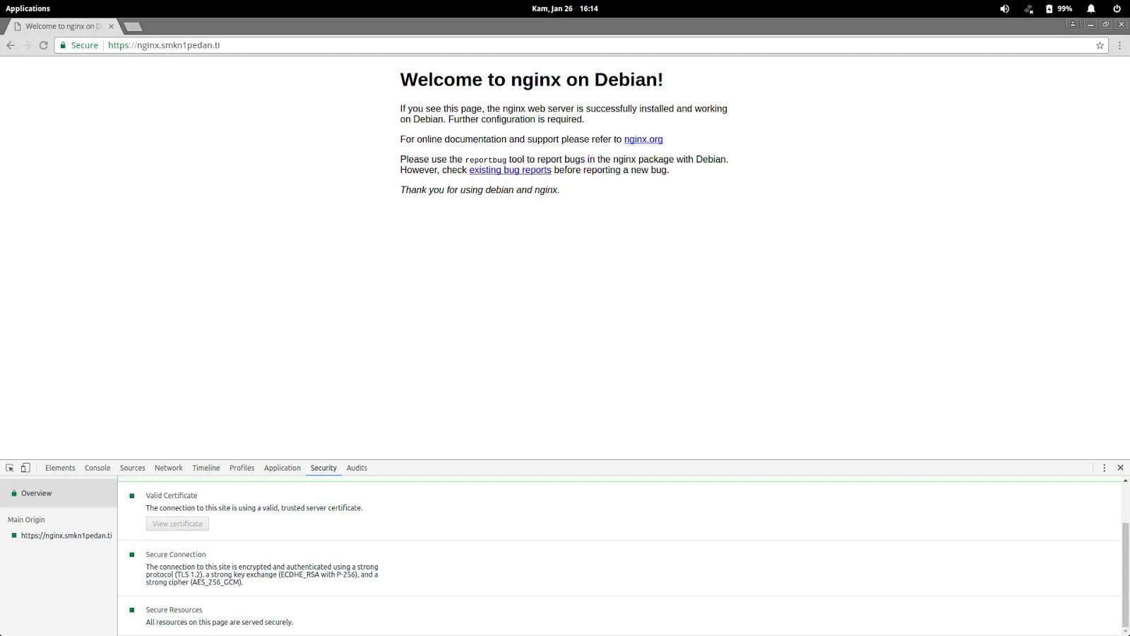Open the volume speaker indicator
The image size is (1130, 636).
pos(1004,8)
